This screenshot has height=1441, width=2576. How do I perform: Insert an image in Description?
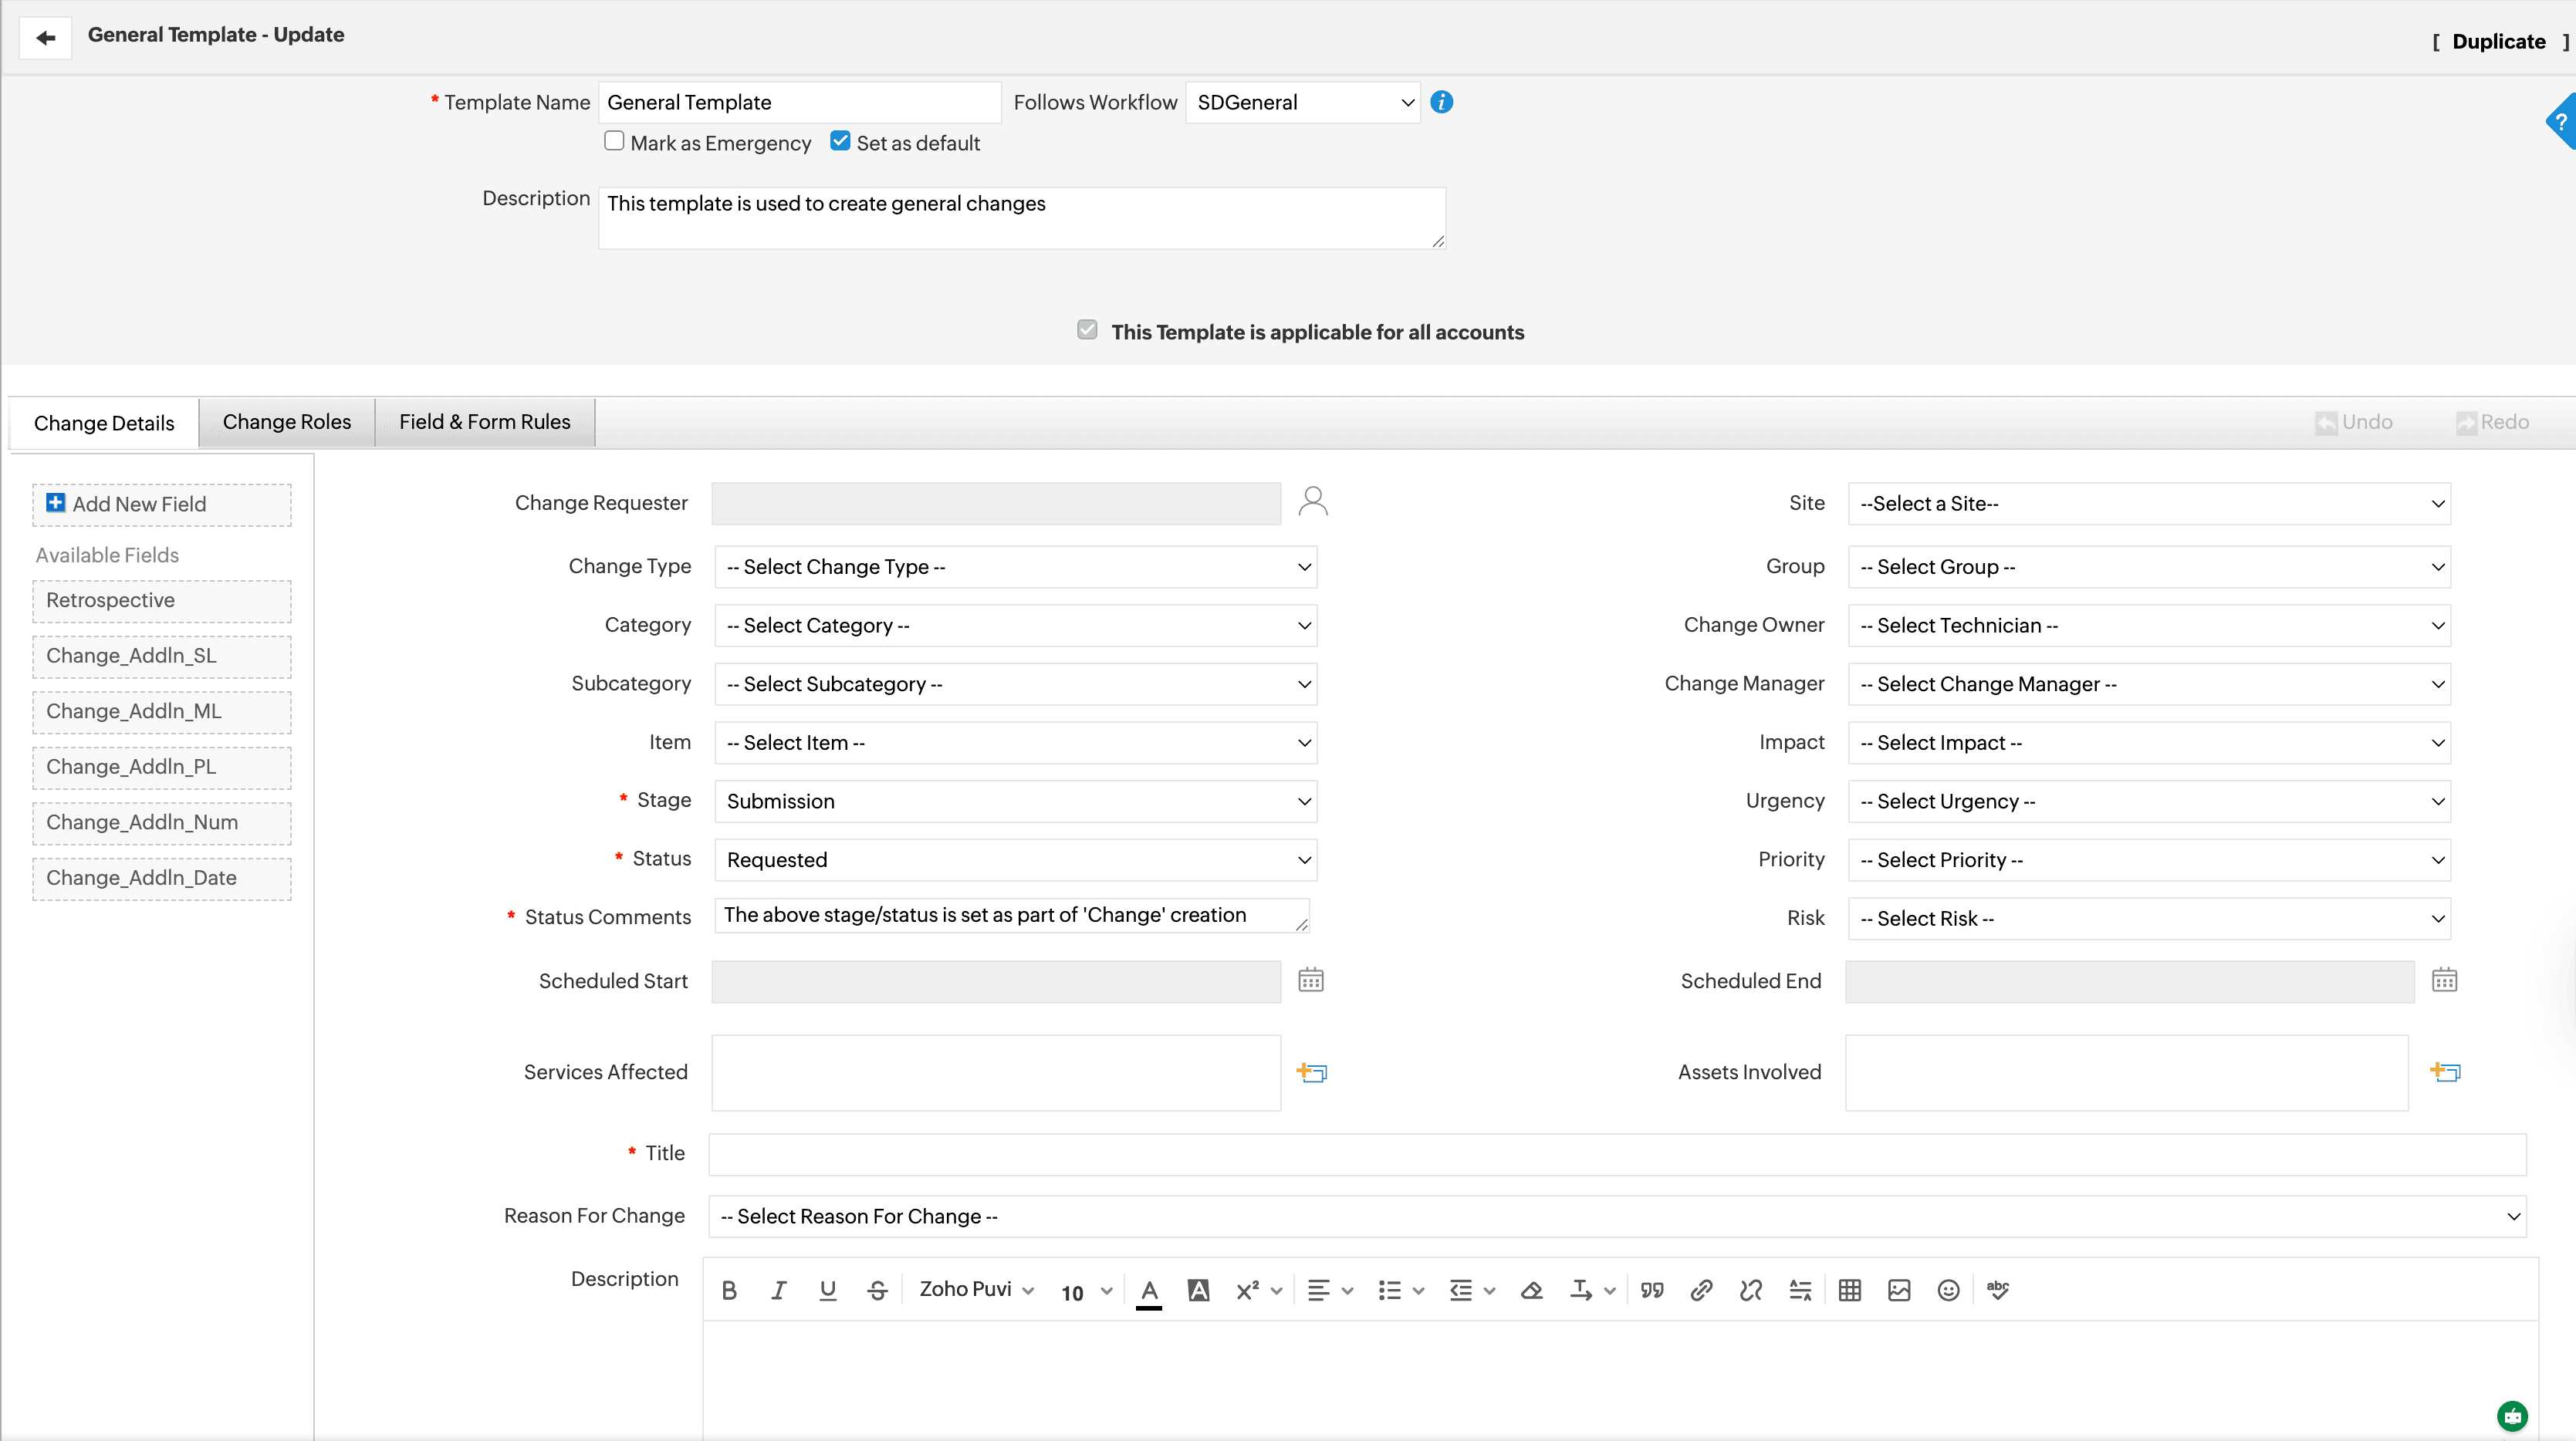click(1899, 1290)
